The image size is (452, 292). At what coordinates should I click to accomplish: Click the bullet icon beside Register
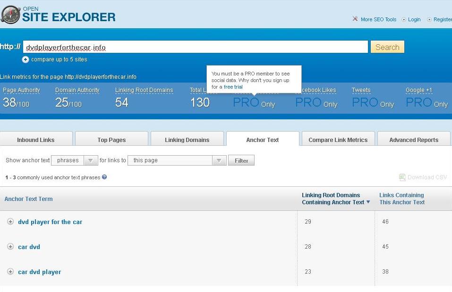[429, 20]
